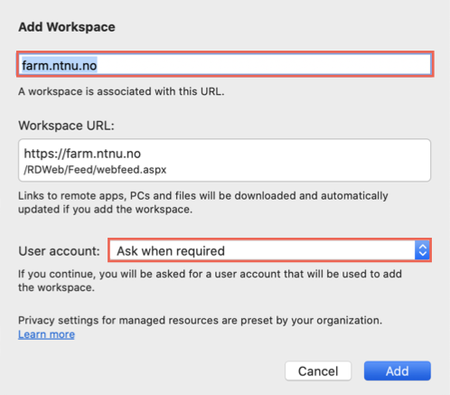Click the Add Workspace dialog title
This screenshot has width=450, height=395.
coord(67,27)
